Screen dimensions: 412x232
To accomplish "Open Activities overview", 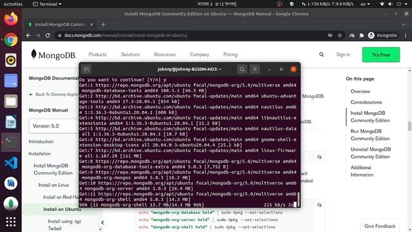I will (x=13, y=5).
